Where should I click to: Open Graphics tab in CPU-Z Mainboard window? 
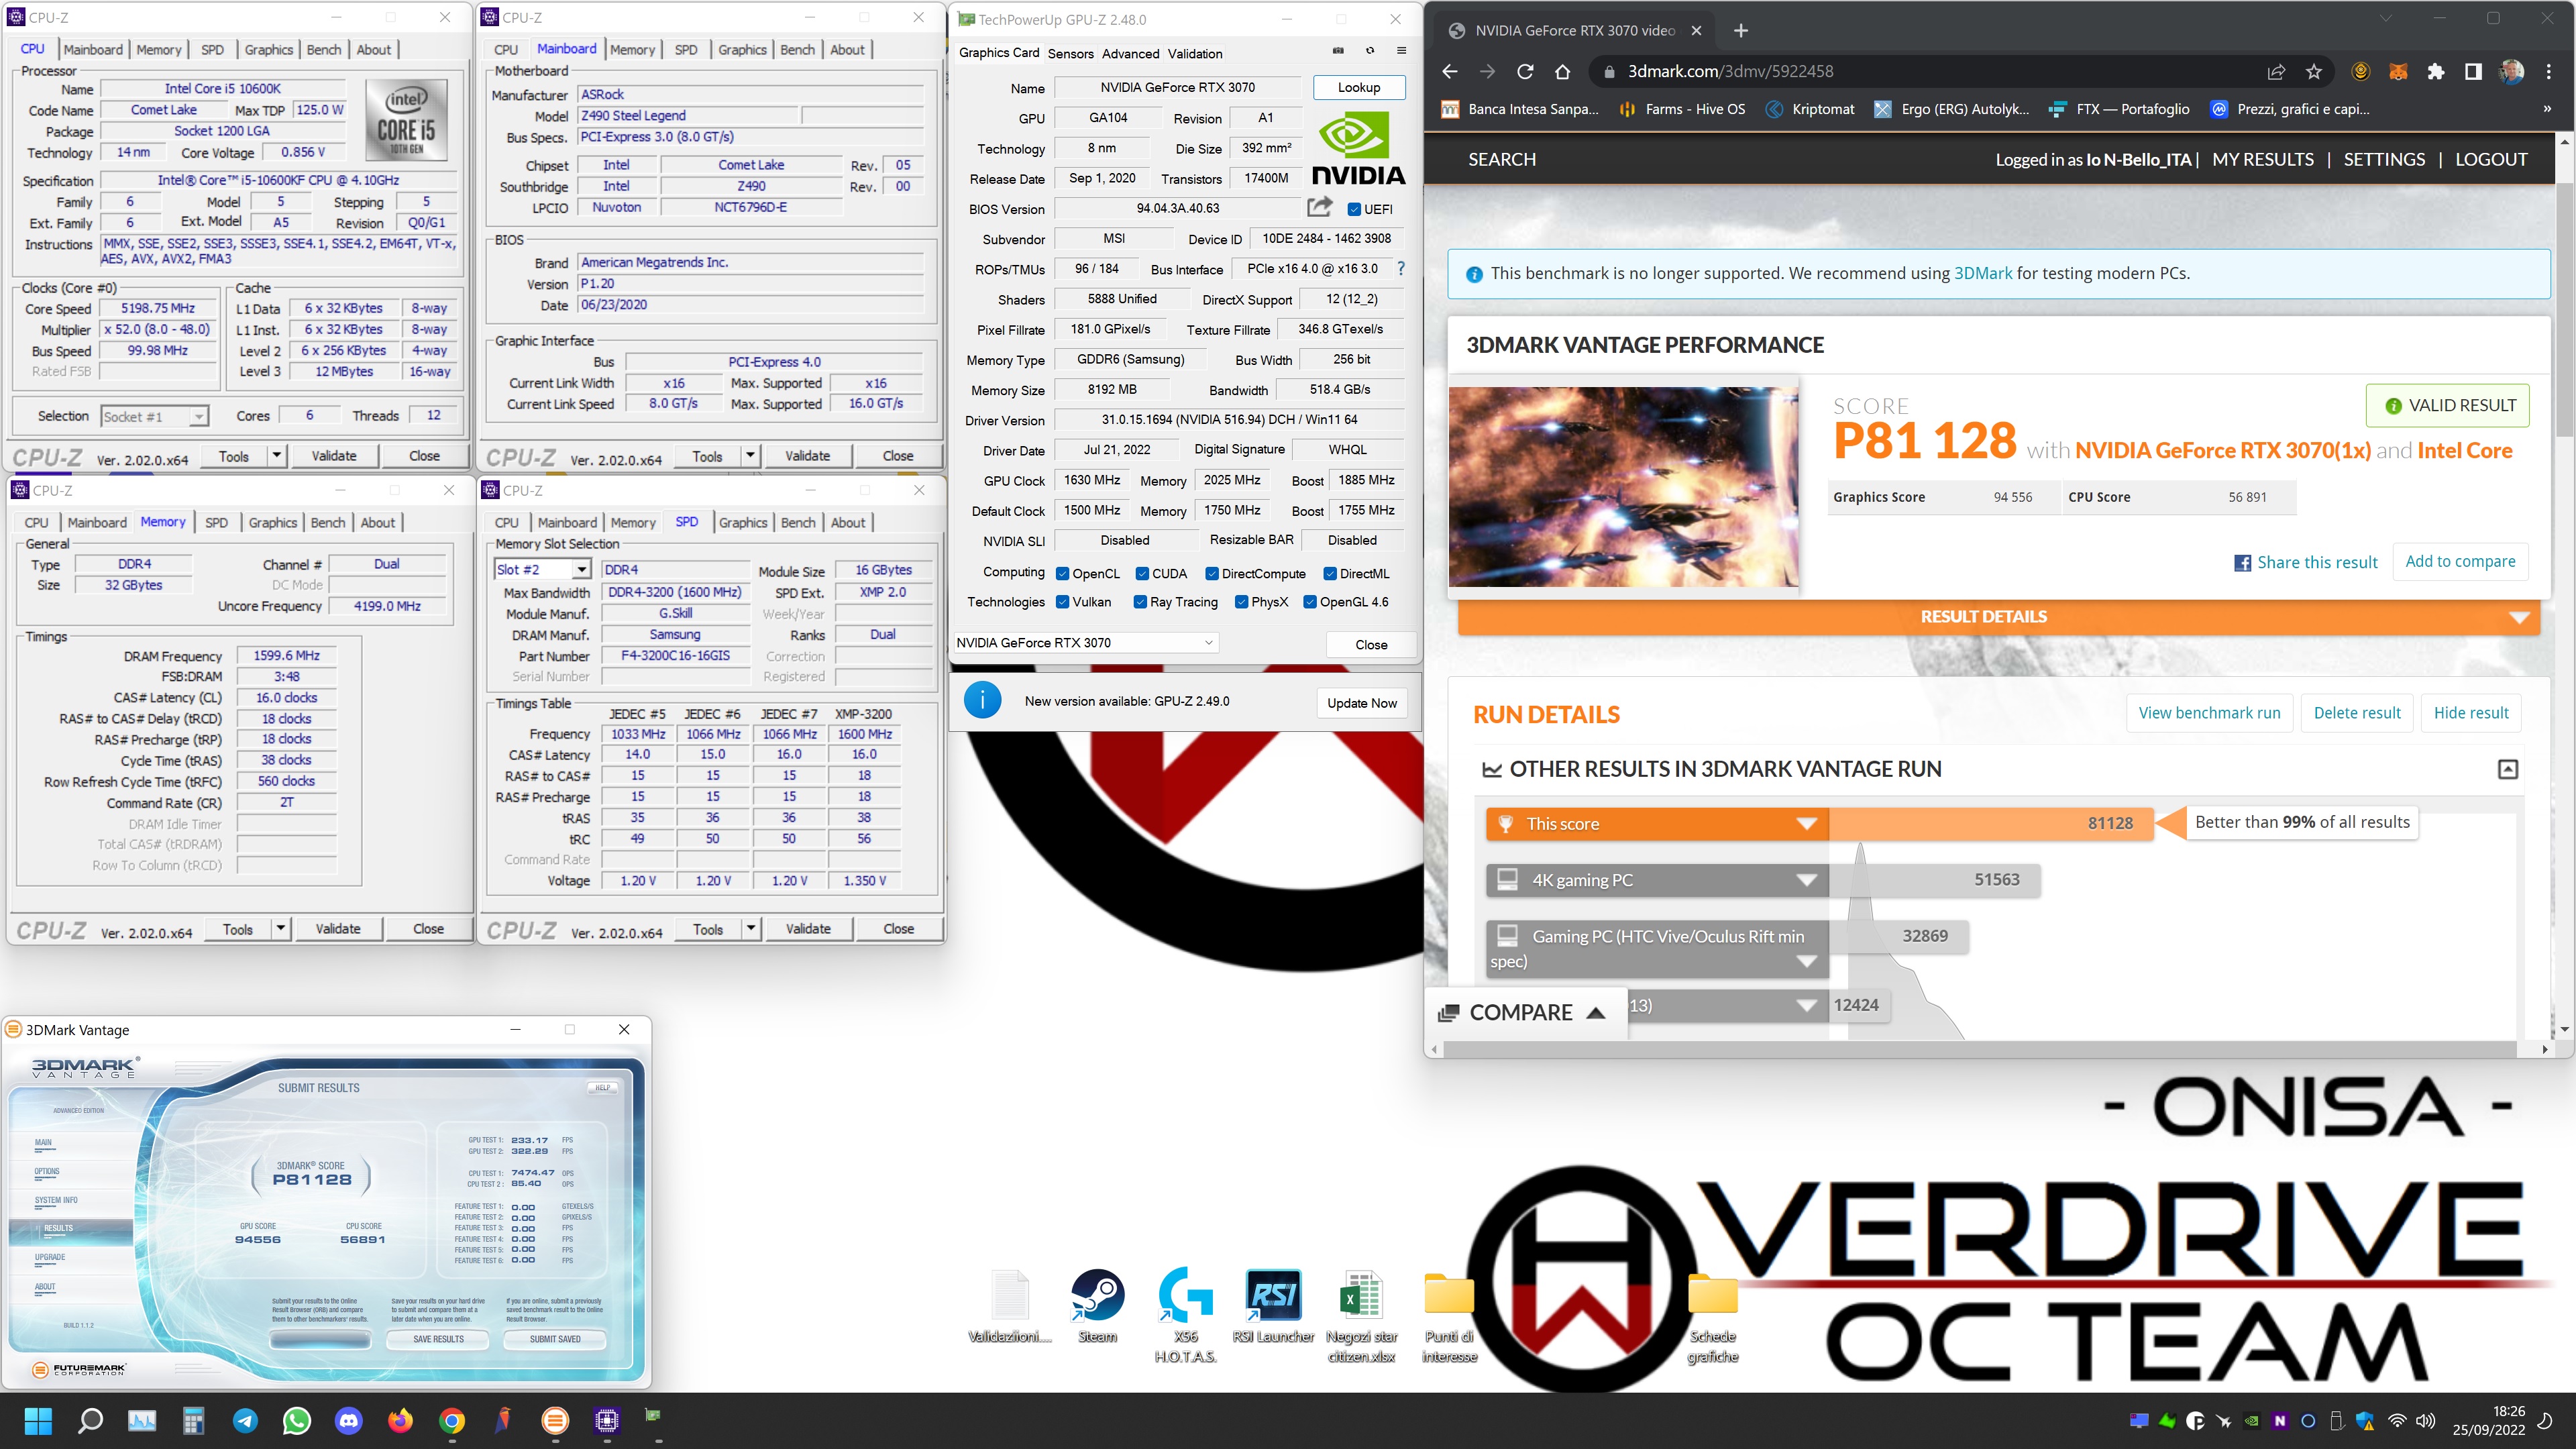(742, 49)
